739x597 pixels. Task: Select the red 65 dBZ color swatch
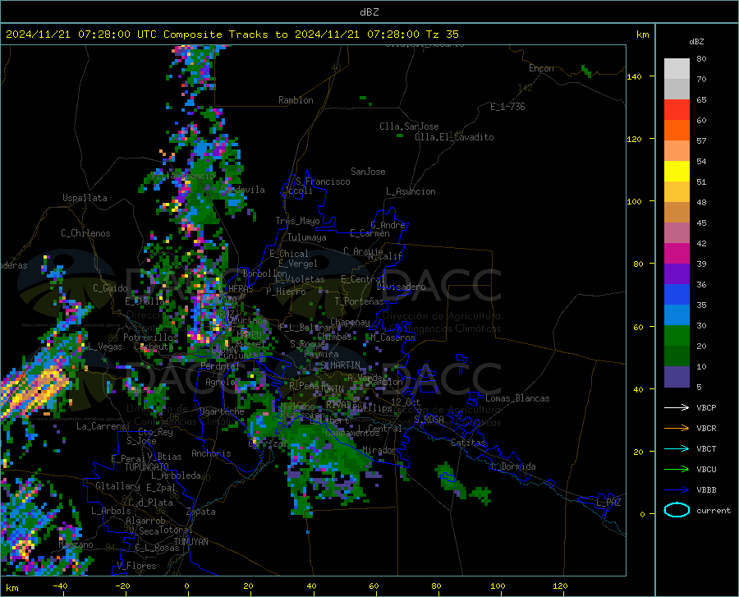click(677, 110)
